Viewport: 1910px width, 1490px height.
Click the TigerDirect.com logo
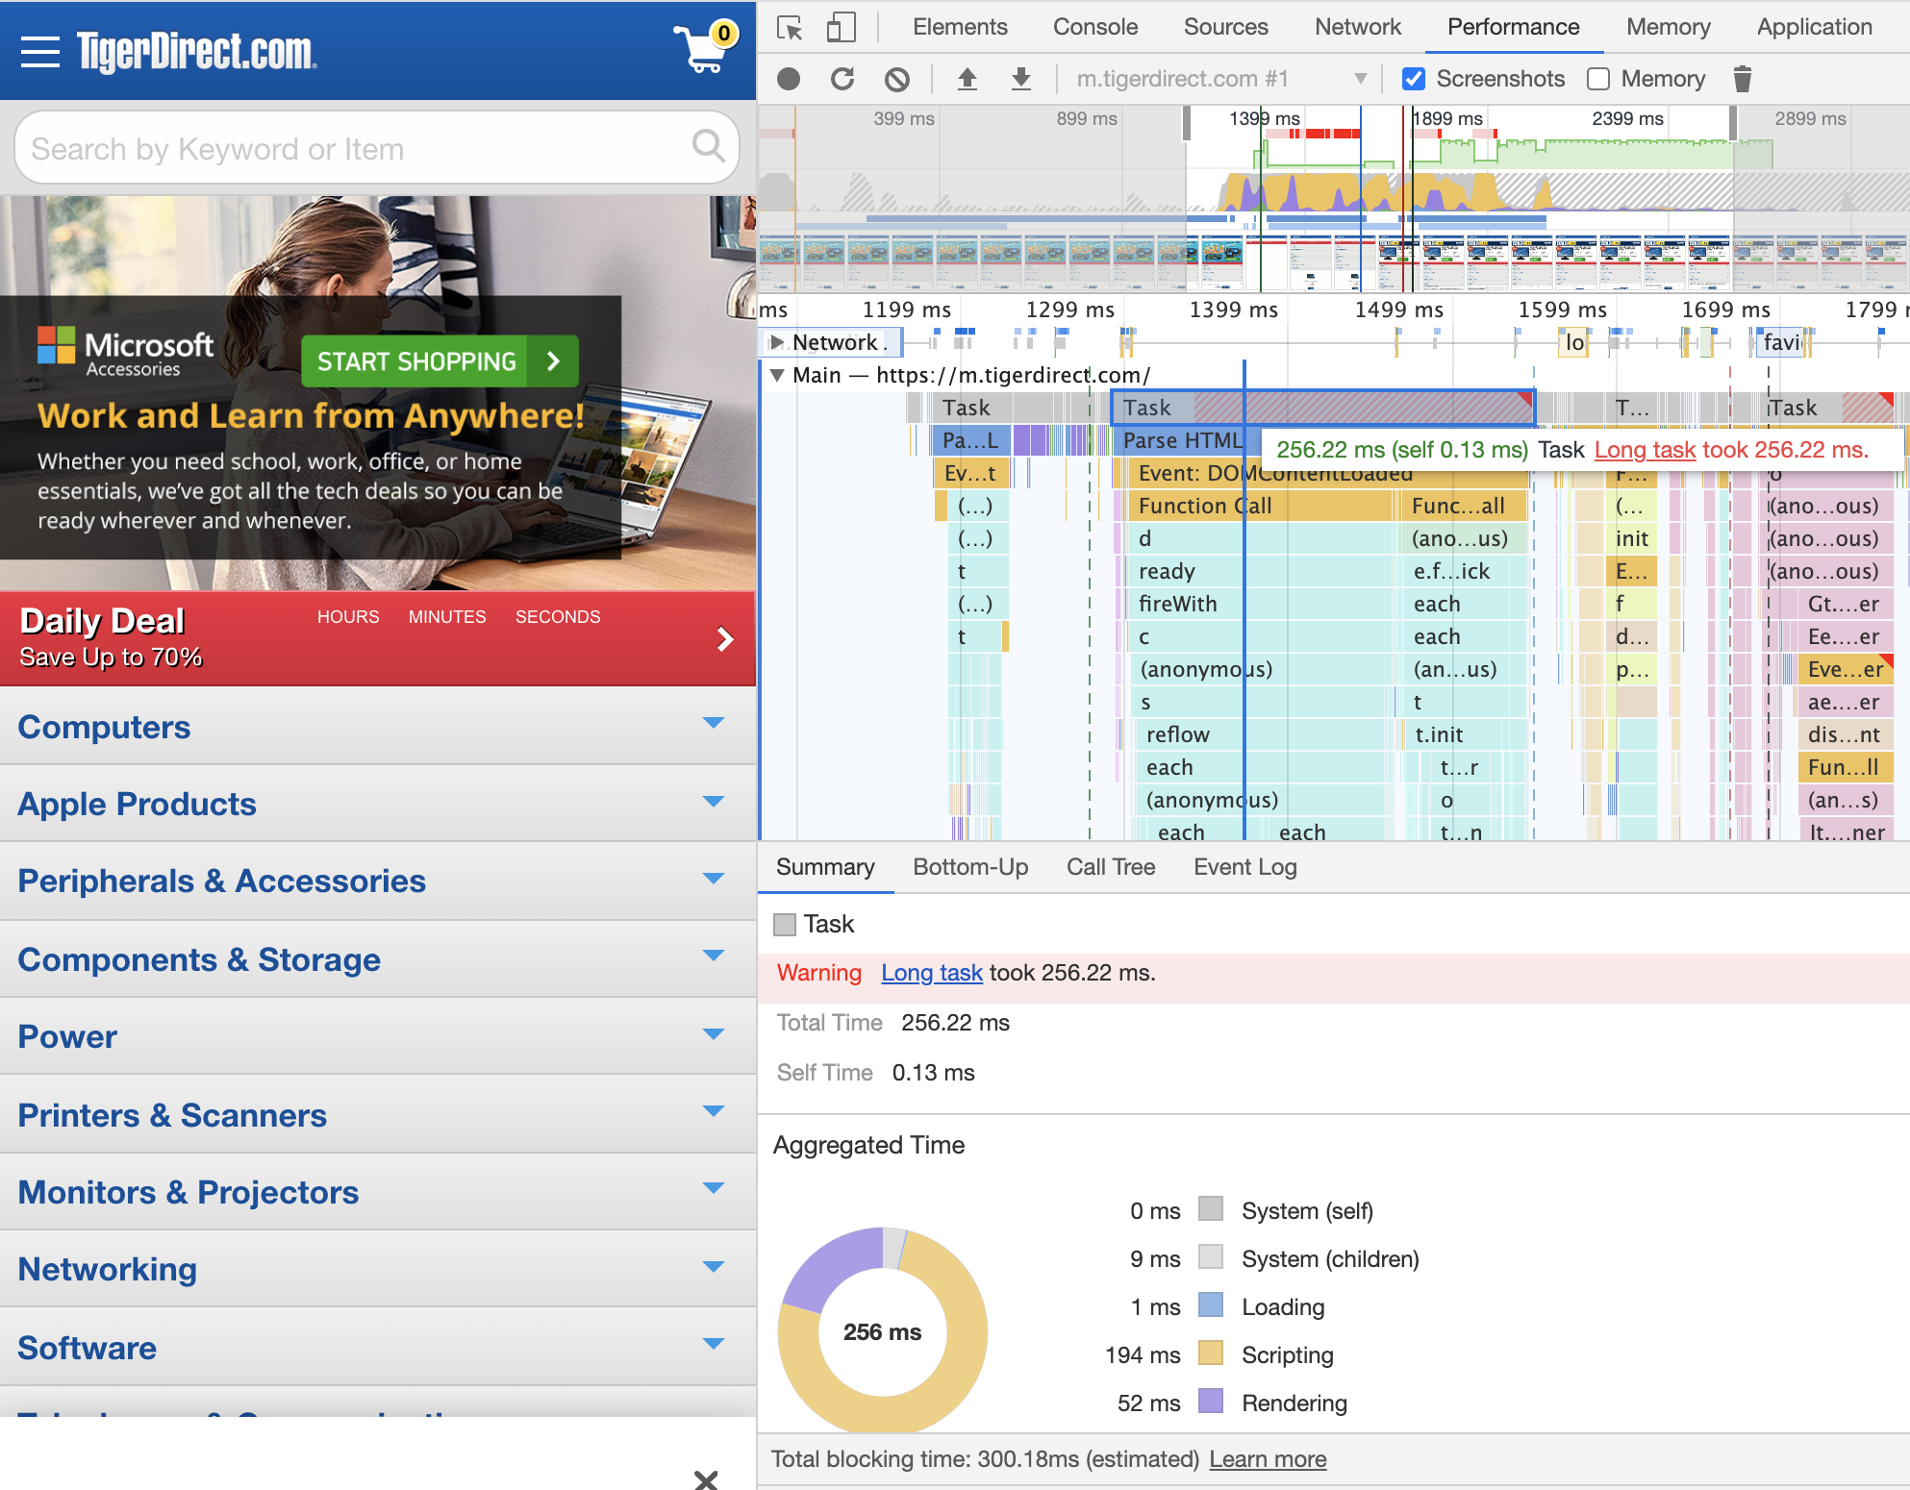(196, 51)
